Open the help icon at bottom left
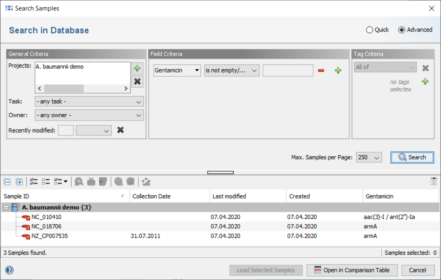The height and width of the screenshot is (280, 441). click(x=9, y=270)
